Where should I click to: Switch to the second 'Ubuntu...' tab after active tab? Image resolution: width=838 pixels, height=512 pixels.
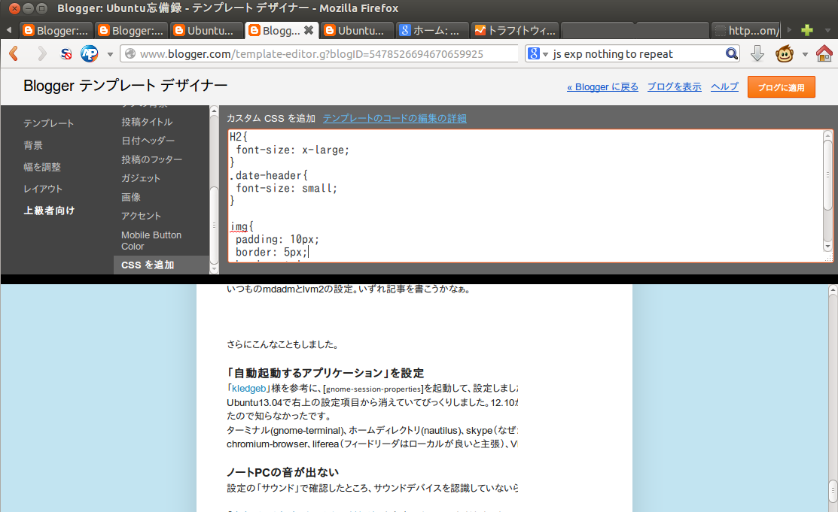click(357, 30)
